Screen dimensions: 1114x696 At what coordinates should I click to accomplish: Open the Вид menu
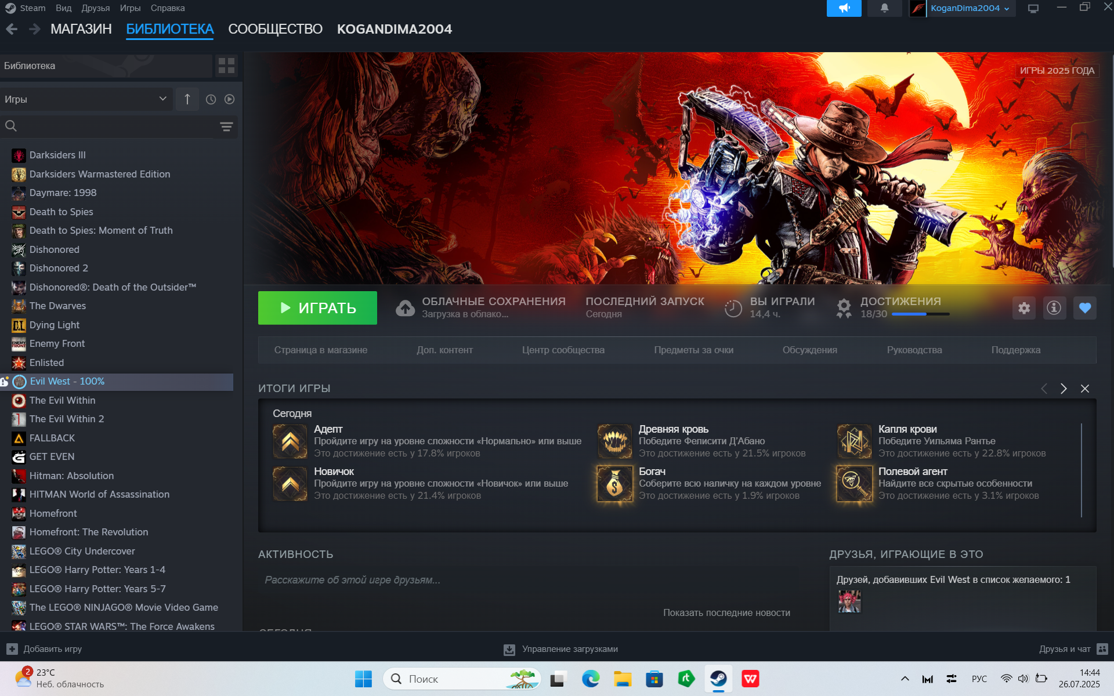point(64,8)
